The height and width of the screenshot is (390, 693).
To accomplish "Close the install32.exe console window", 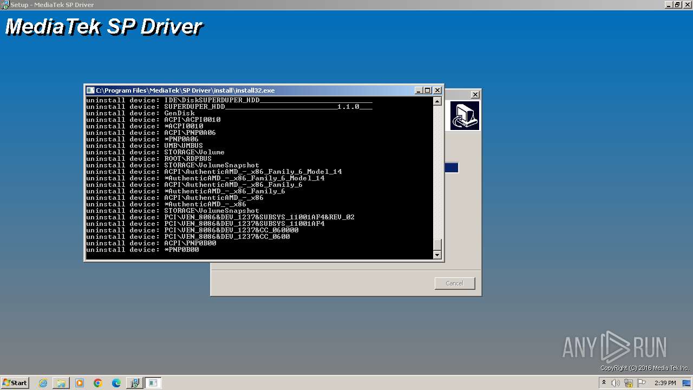I will [x=437, y=90].
